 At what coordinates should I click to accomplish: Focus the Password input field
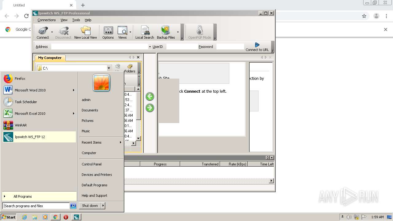pyautogui.click(x=230, y=47)
